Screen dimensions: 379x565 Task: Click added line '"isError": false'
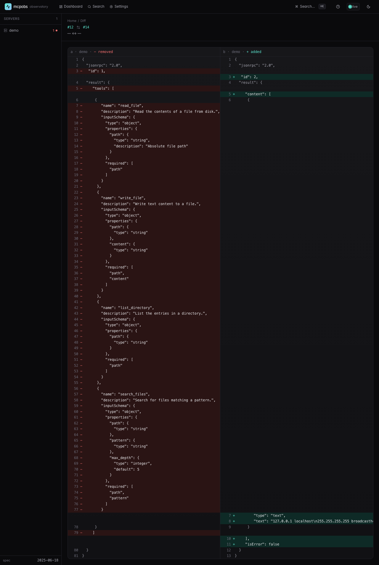click(297, 544)
